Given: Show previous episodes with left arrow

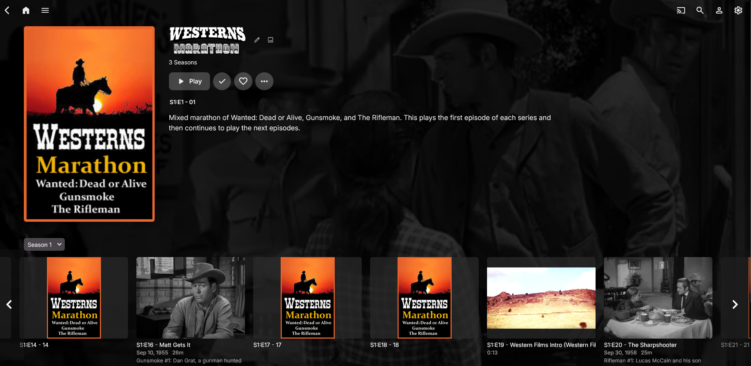Looking at the screenshot, I should [x=9, y=304].
